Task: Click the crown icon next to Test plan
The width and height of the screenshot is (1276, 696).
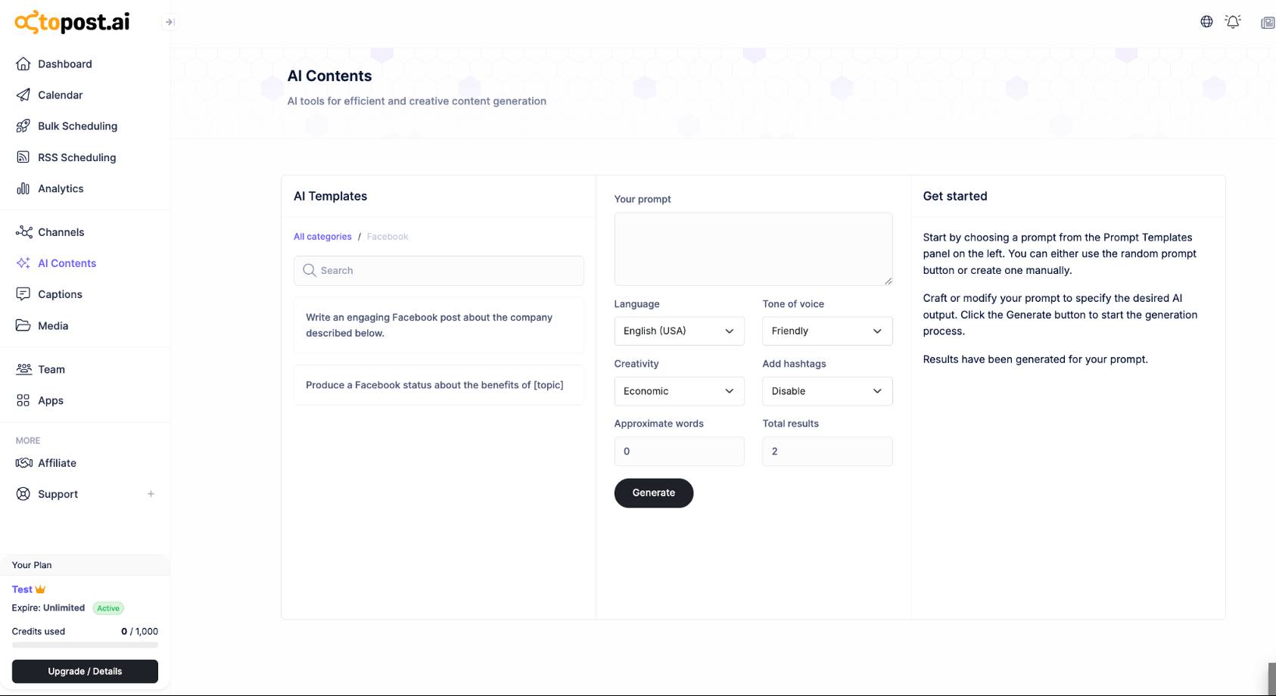Action: [41, 589]
